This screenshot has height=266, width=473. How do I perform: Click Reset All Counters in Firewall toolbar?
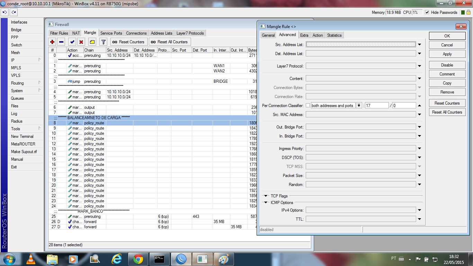pyautogui.click(x=170, y=42)
